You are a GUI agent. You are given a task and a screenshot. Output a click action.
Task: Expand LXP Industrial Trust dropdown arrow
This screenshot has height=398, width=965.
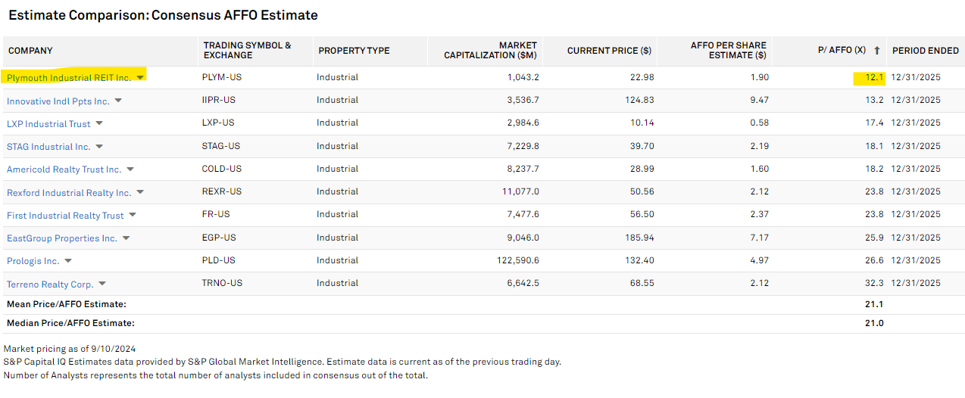coord(99,123)
